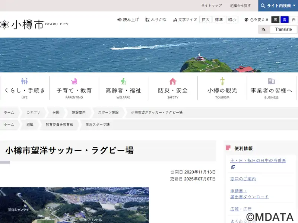Open the 小樽の観光 TOURISM menu
This screenshot has width=298, height=223.
[222, 88]
